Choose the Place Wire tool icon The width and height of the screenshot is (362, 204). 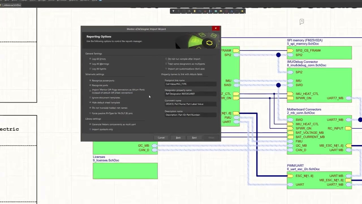pos(200,11)
